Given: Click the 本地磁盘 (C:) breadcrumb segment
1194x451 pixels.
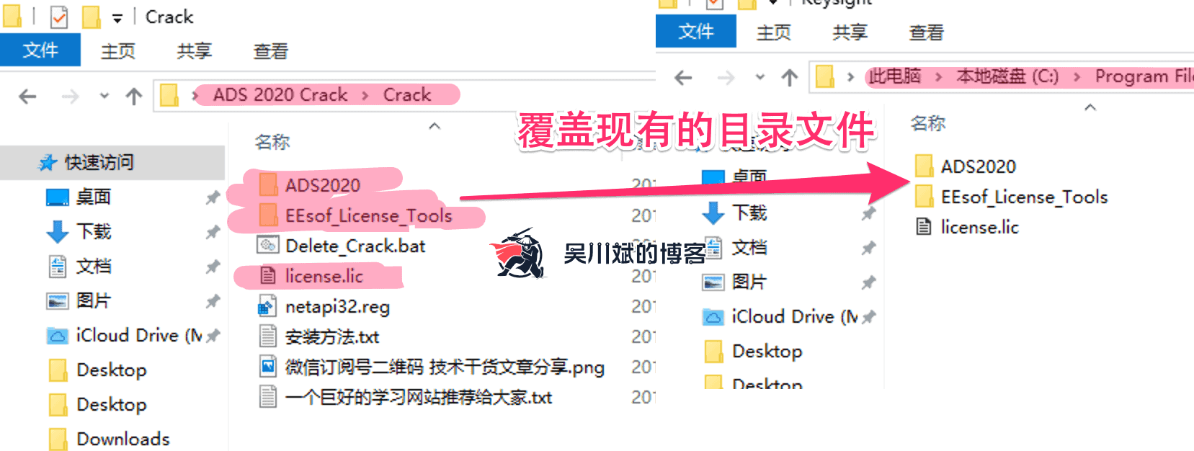Looking at the screenshot, I should pyautogui.click(x=1007, y=76).
